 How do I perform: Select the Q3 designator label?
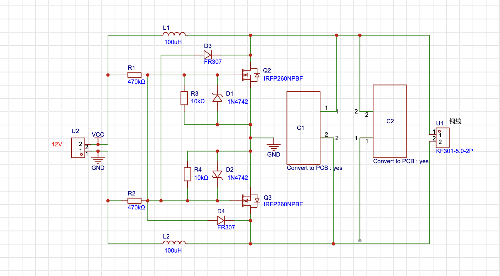click(x=267, y=197)
